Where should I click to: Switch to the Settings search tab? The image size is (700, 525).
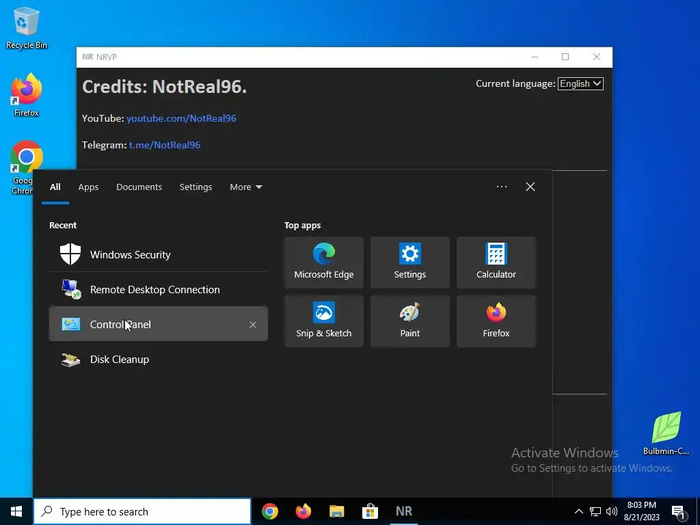(196, 187)
